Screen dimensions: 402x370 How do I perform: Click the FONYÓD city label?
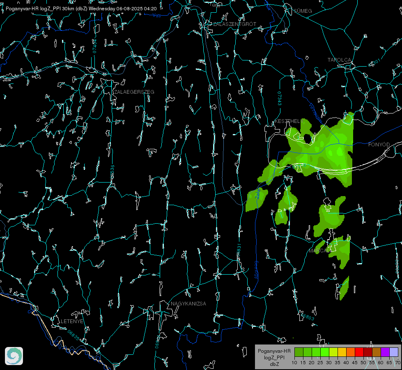379,145
